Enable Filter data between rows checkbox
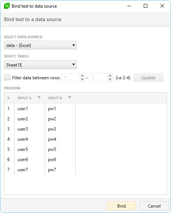Image resolution: width=171 pixels, height=213 pixels. tap(7, 77)
